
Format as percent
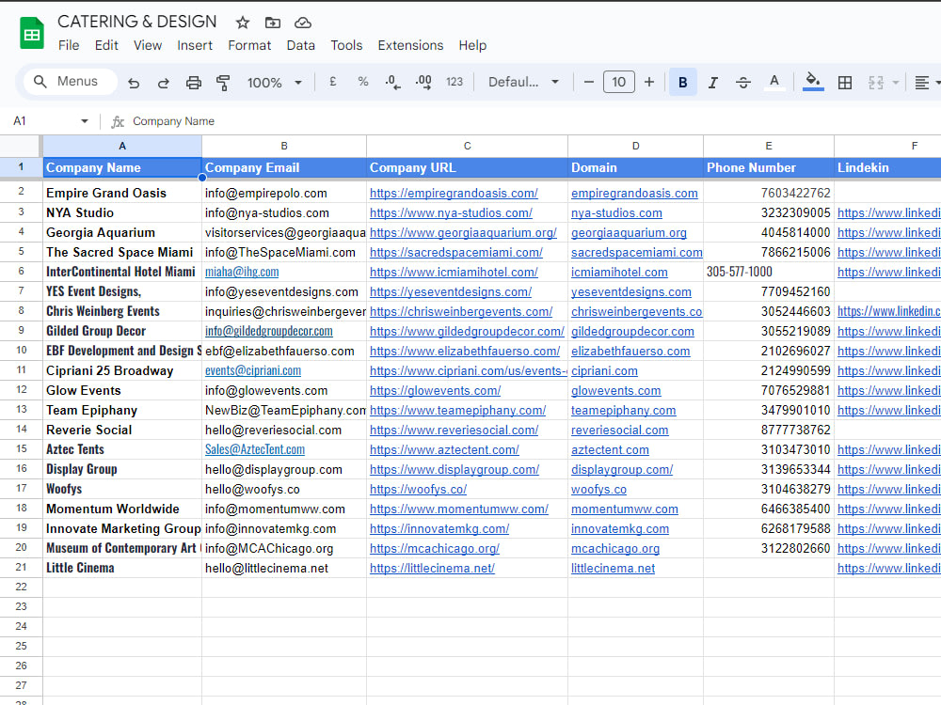[x=362, y=82]
